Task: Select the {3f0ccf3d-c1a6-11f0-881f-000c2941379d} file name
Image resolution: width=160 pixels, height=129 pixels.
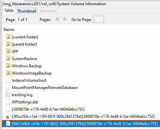Action: coord(83,117)
